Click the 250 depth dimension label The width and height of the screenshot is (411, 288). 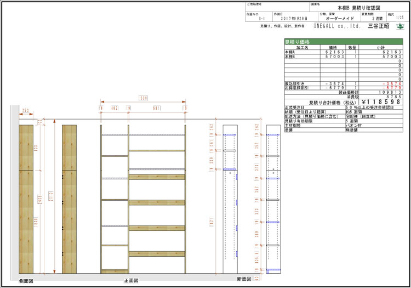coord(26,110)
